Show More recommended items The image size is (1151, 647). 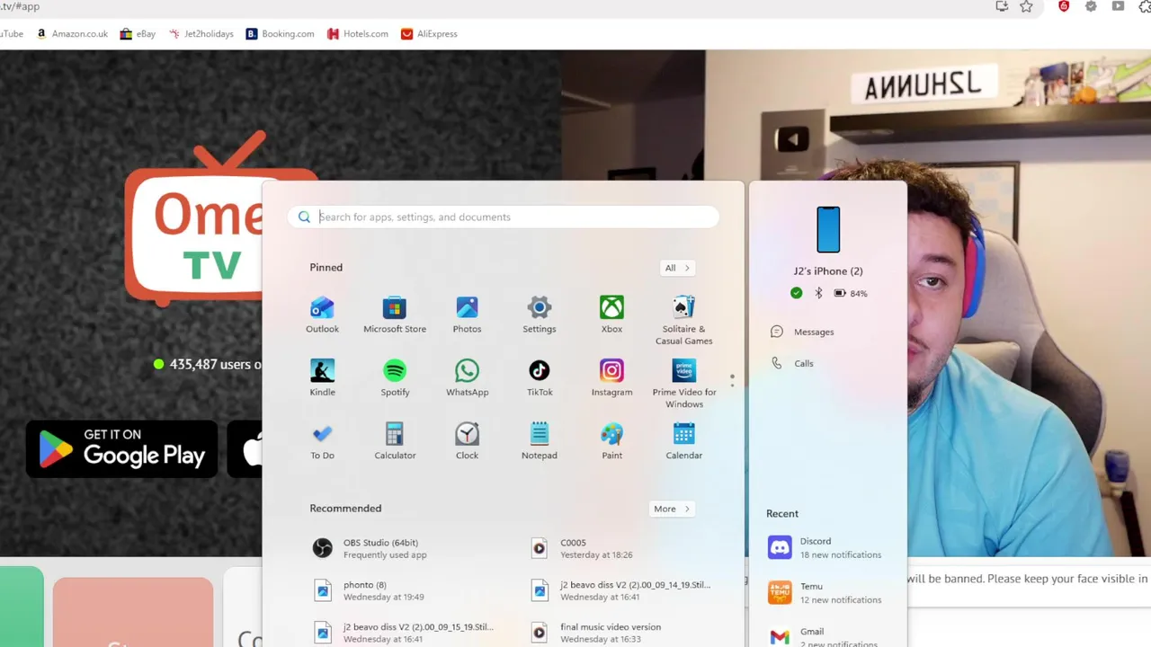pyautogui.click(x=671, y=509)
